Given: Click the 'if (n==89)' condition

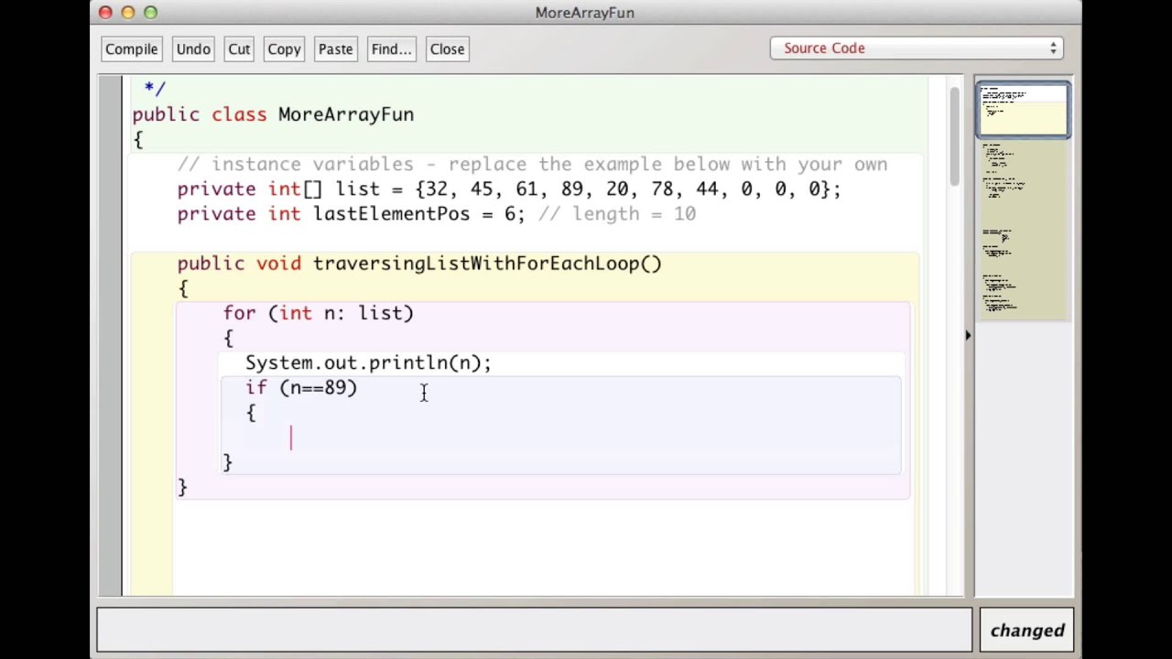Looking at the screenshot, I should pos(301,388).
